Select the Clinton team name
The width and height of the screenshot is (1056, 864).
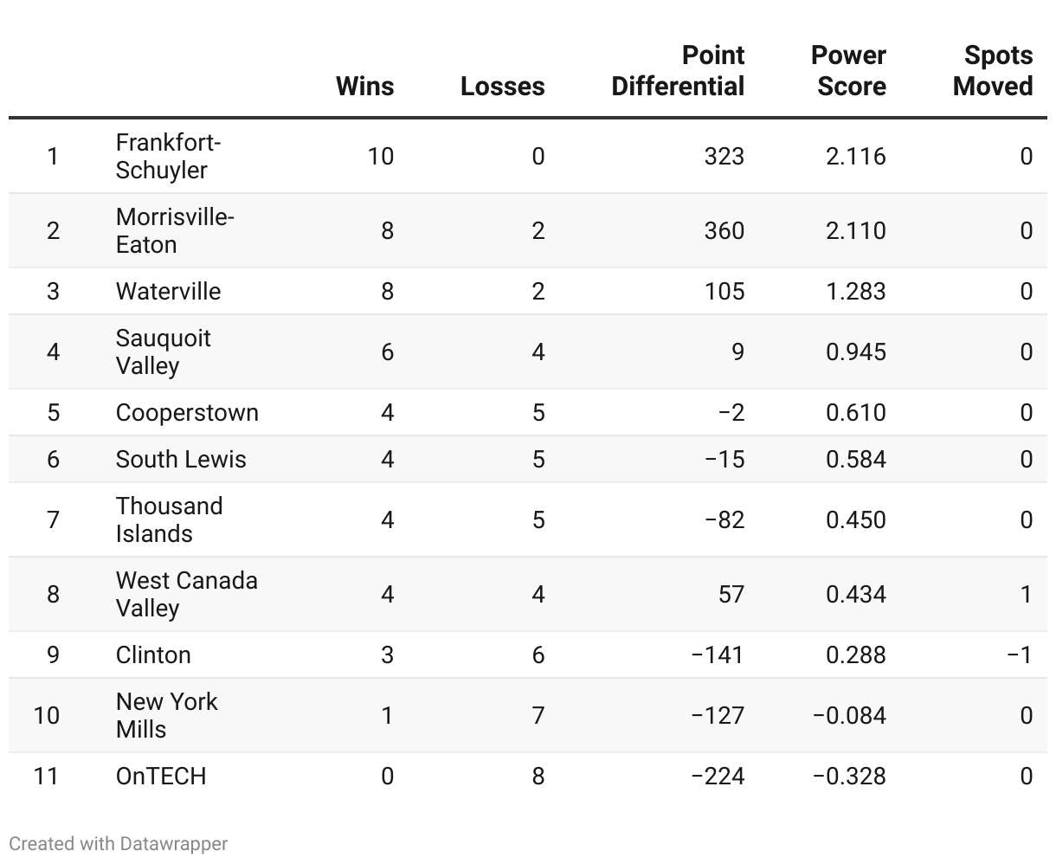[x=153, y=654]
